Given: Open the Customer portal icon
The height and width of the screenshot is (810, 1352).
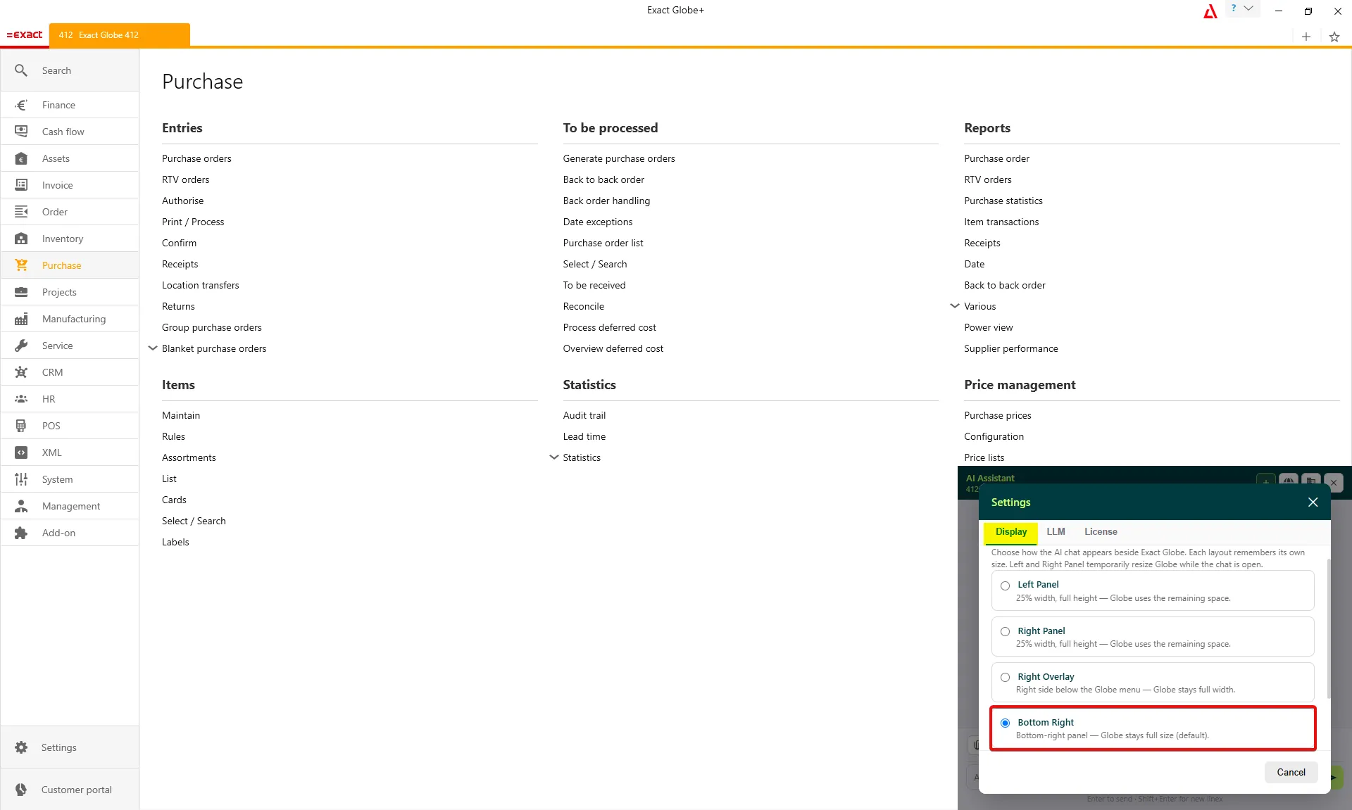Looking at the screenshot, I should coord(21,790).
